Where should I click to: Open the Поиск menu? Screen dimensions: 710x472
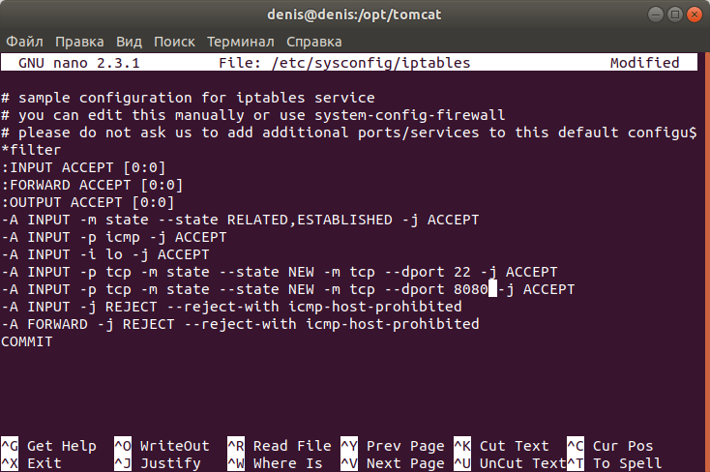pos(174,42)
